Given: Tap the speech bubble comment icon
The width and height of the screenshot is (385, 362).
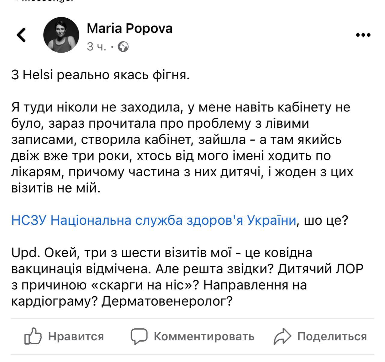Looking at the screenshot, I should (x=139, y=336).
